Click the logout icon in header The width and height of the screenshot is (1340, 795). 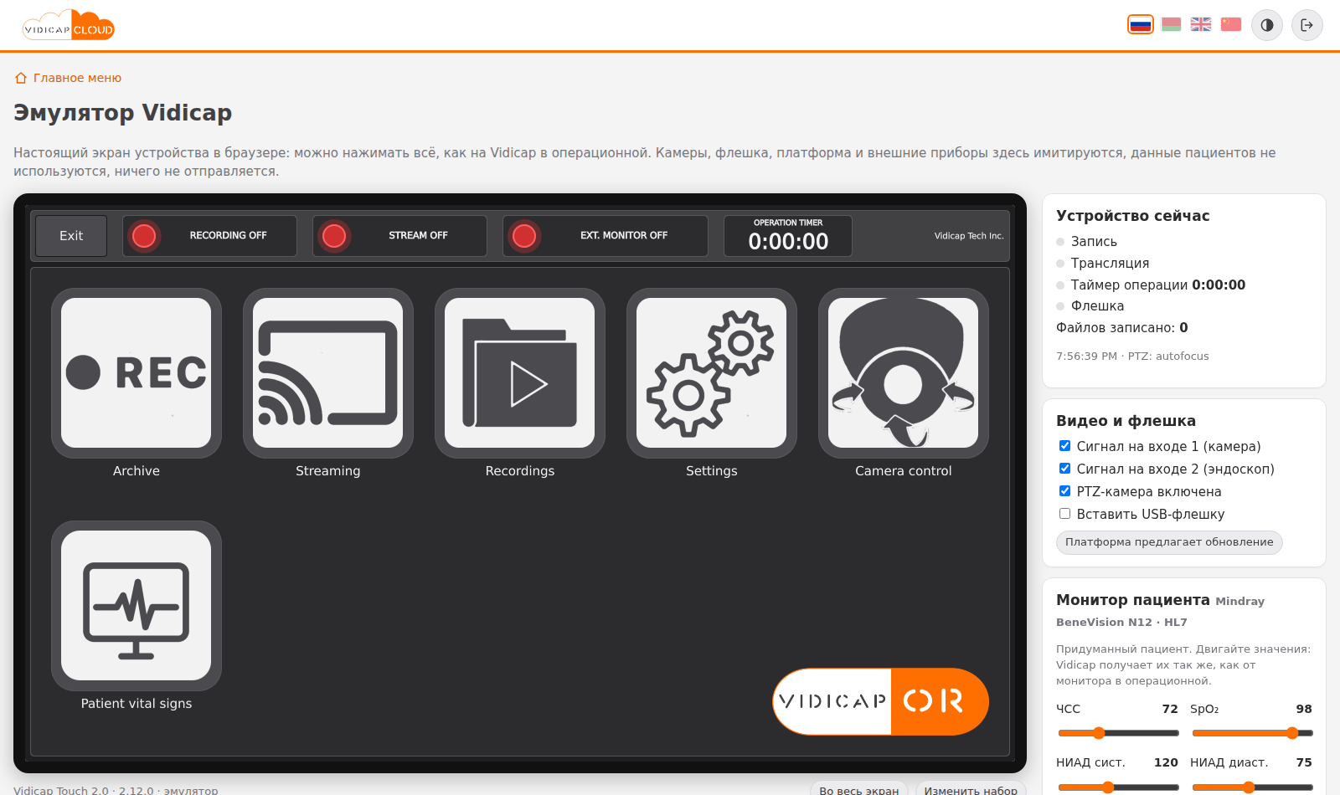(x=1307, y=25)
